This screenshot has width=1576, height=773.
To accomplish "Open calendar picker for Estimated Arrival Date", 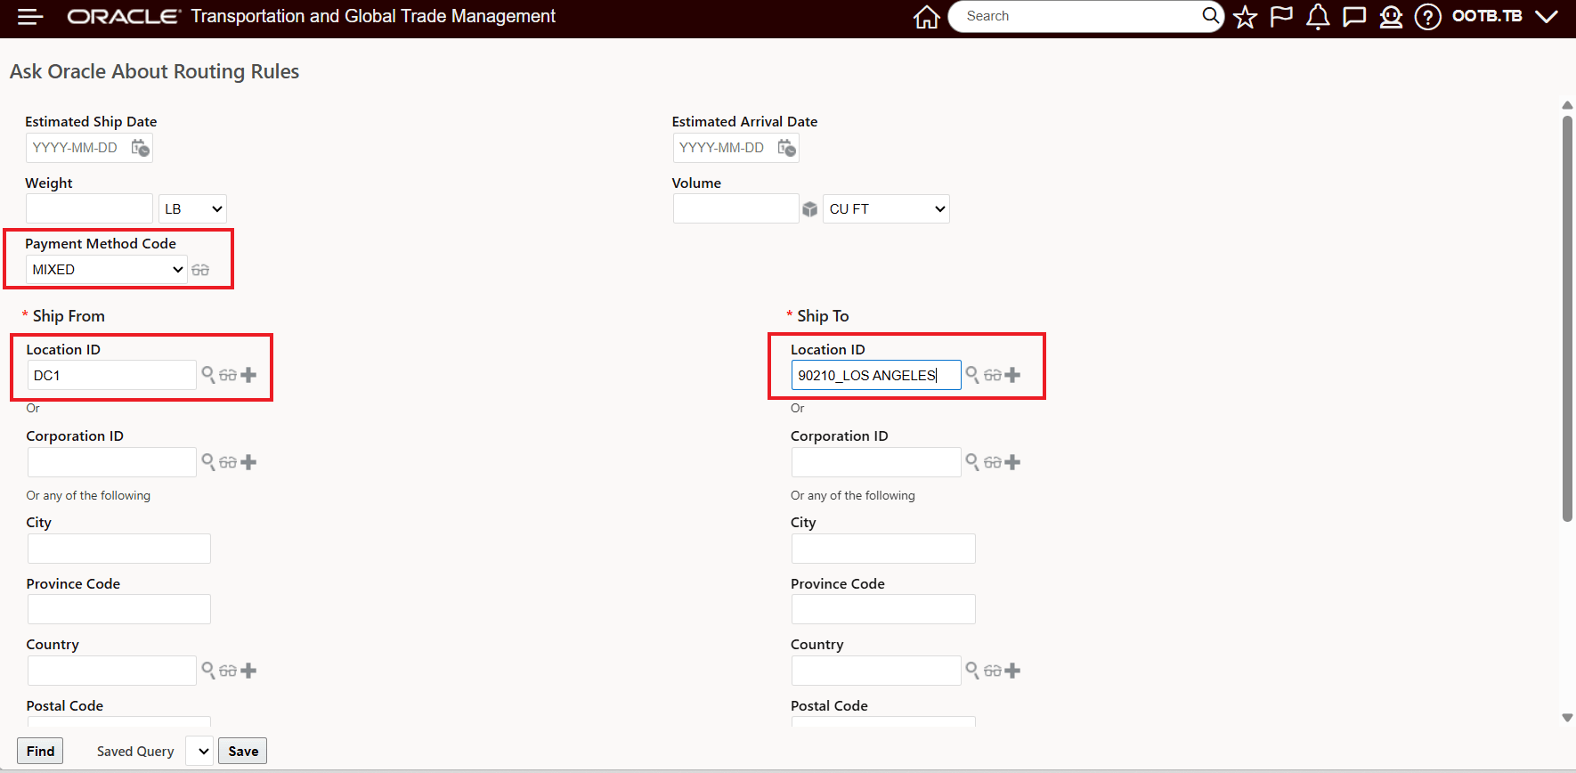I will pyautogui.click(x=786, y=147).
